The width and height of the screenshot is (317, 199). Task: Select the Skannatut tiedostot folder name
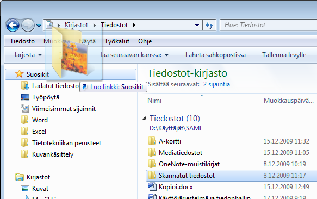(187, 175)
